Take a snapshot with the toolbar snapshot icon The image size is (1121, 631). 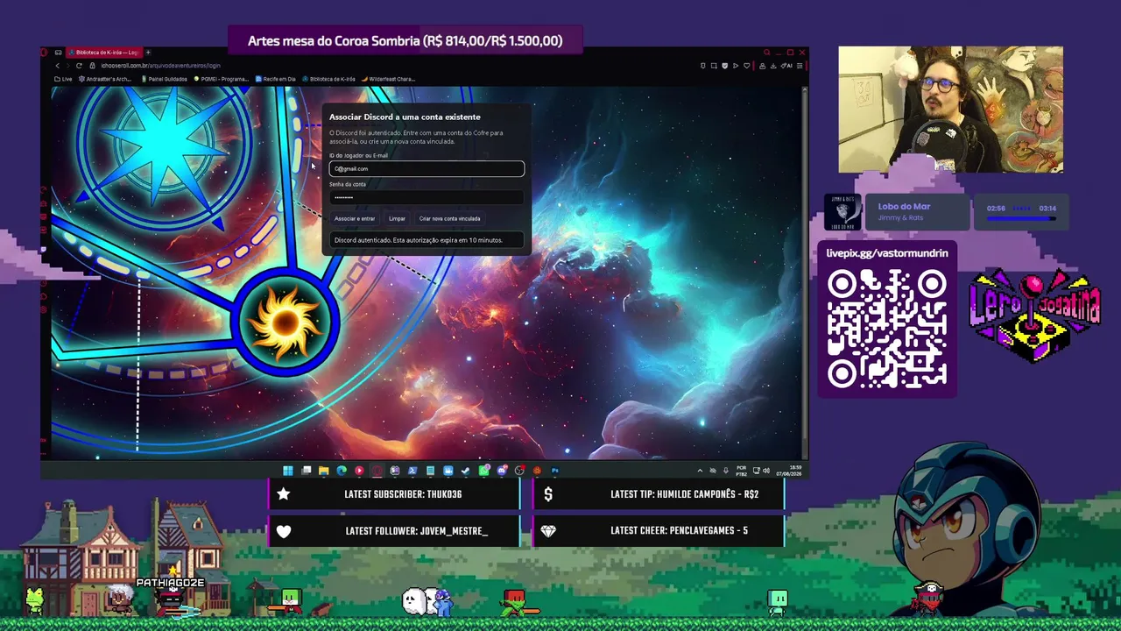(714, 66)
